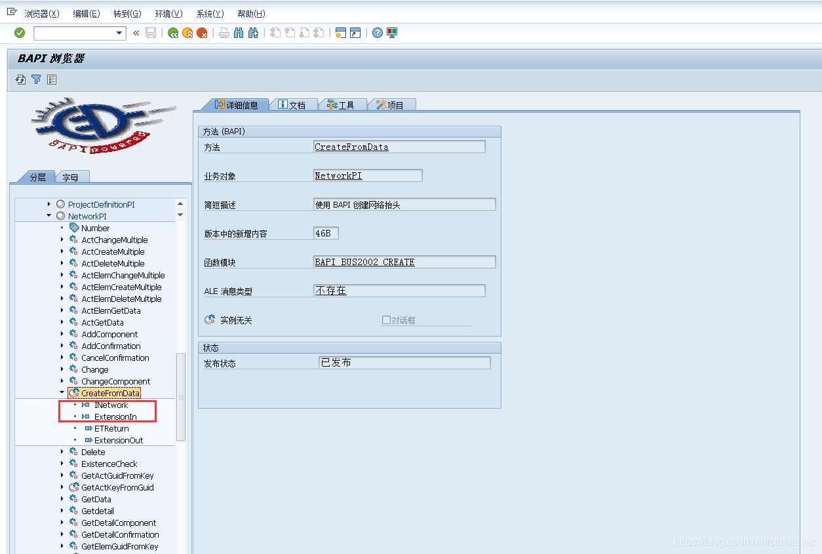The image size is (822, 554).
Task: Click the Customize Local Layout monitor icon
Action: pos(392,33)
